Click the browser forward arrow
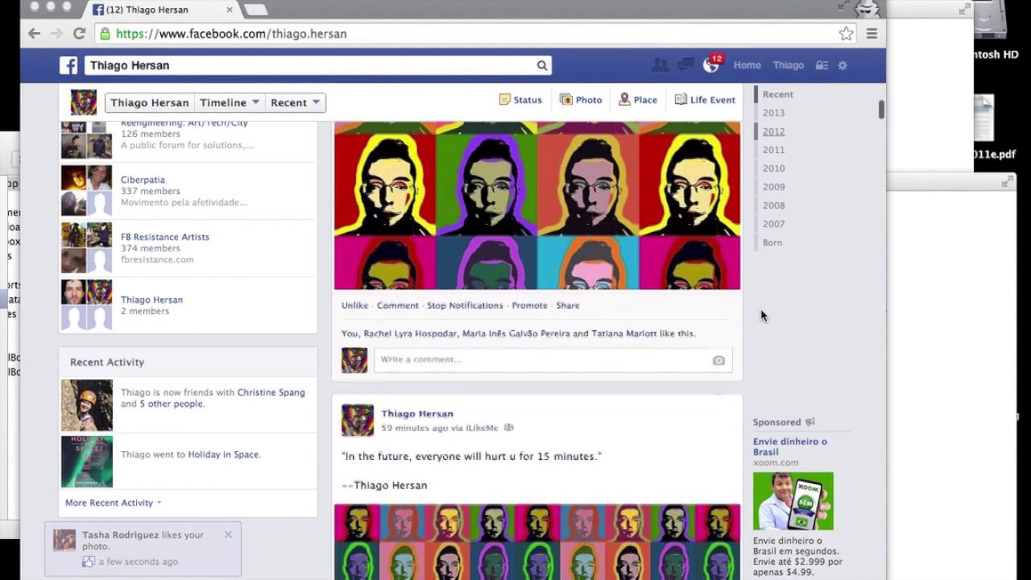The height and width of the screenshot is (580, 1031). click(x=57, y=34)
